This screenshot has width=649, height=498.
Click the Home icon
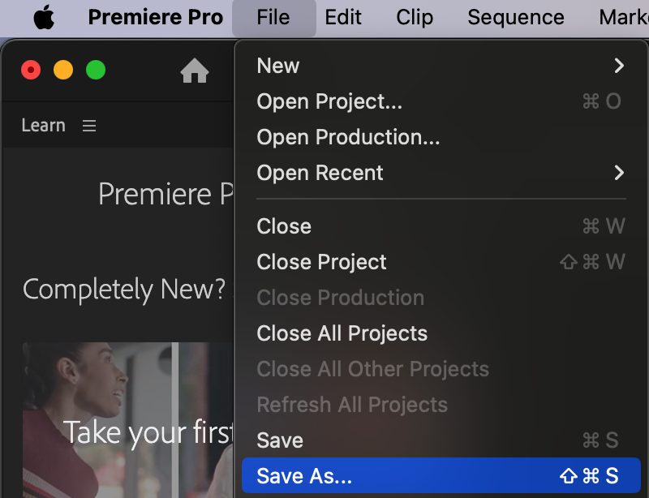click(195, 71)
